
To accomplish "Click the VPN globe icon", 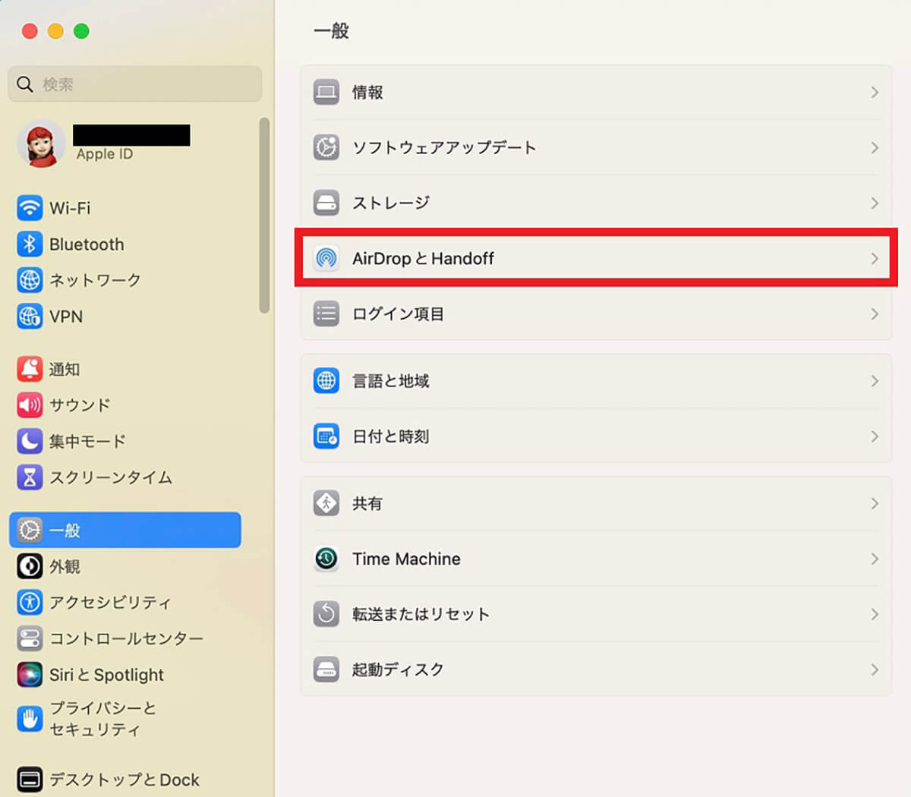I will coord(30,317).
